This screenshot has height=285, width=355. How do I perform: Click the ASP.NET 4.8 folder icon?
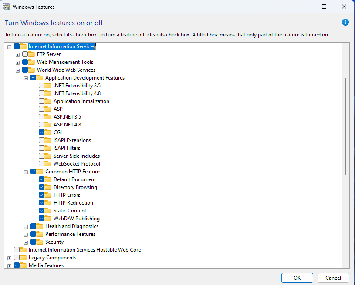pos(48,124)
